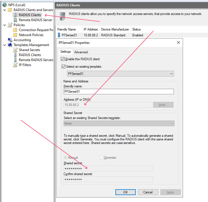Click the Remote RADIUS Server icon under RADIUS Clients and Servers
The image size is (208, 202).
(16, 20)
